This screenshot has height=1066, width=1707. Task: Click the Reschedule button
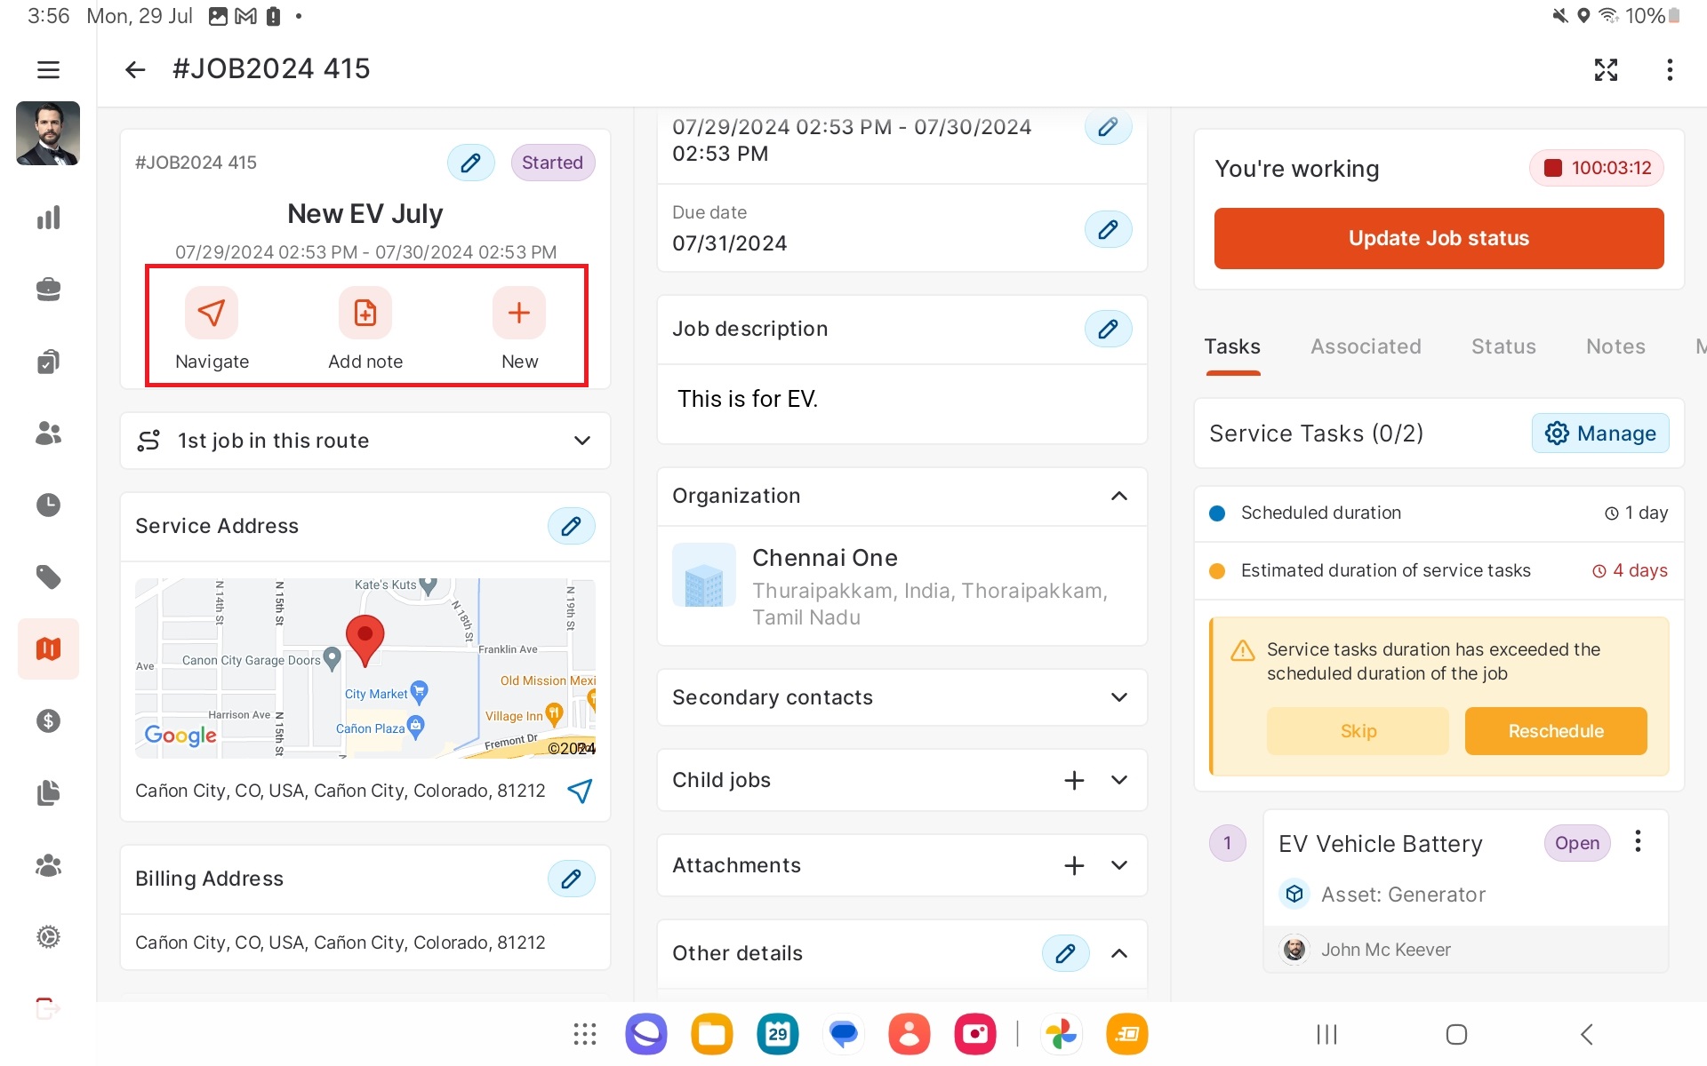pyautogui.click(x=1555, y=731)
